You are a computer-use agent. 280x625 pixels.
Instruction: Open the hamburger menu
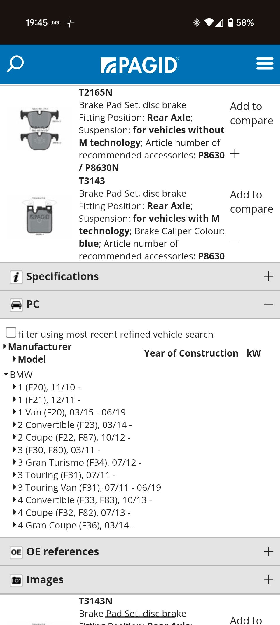coord(265,64)
